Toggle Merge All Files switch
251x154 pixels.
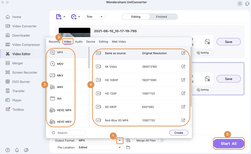tap(161, 140)
